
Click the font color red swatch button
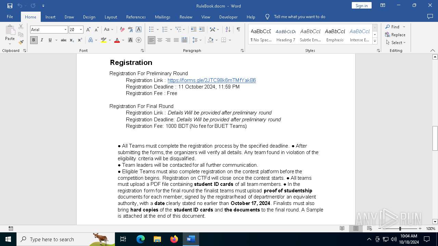[x=117, y=40]
